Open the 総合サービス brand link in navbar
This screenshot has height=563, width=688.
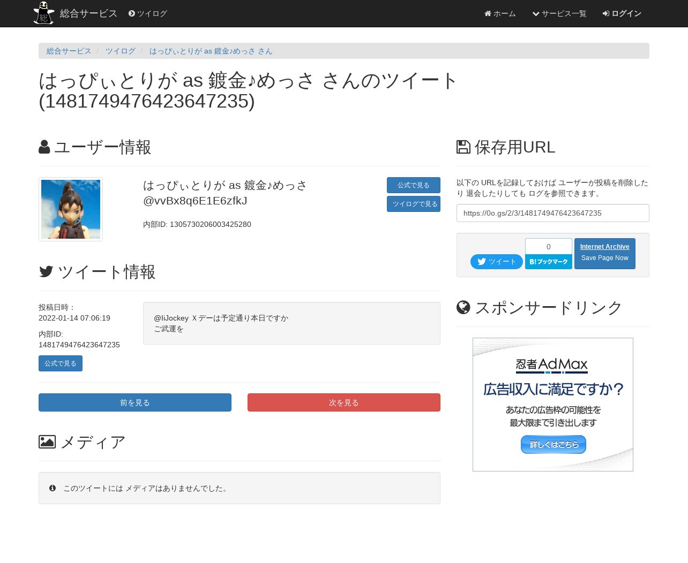pyautogui.click(x=88, y=13)
